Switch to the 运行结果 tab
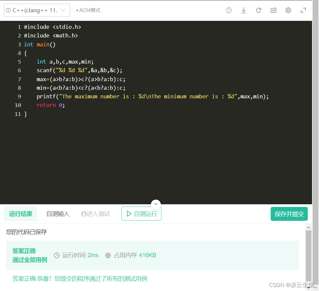Screen dimensions: 319x291 (x=21, y=214)
